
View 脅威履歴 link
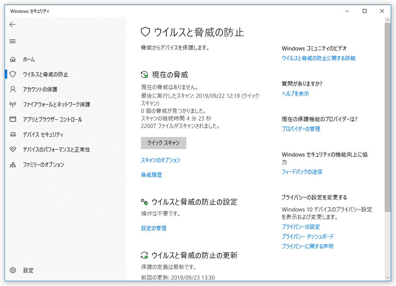tap(151, 175)
